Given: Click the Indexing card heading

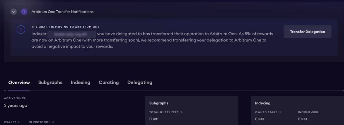Looking at the screenshot, I should tap(262, 103).
